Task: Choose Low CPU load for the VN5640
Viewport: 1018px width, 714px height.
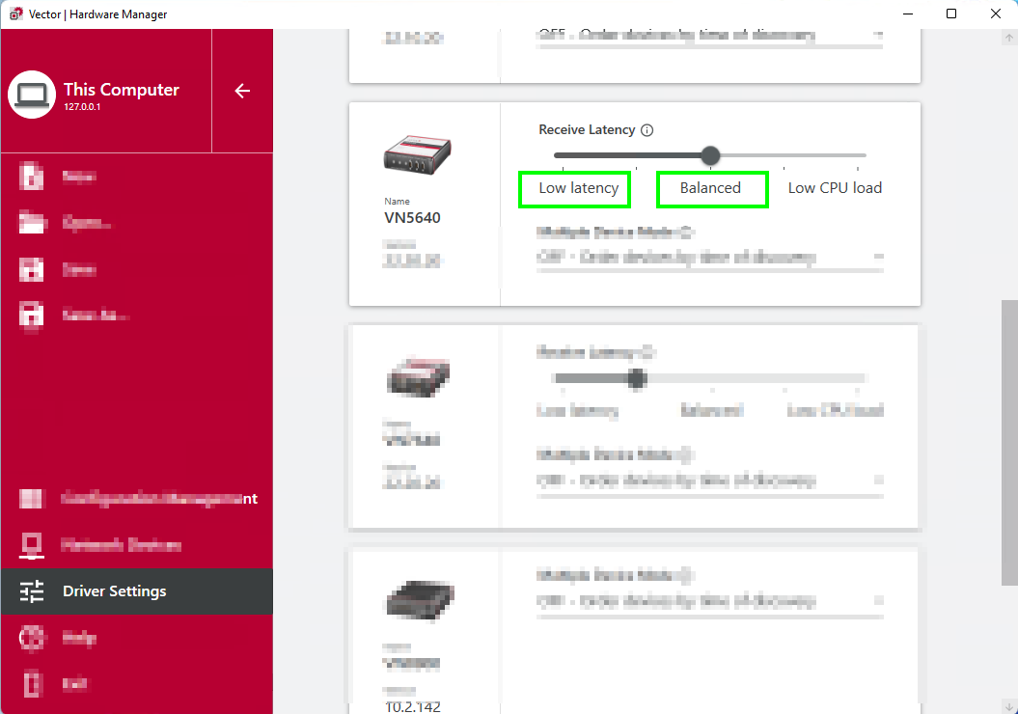Action: point(835,188)
